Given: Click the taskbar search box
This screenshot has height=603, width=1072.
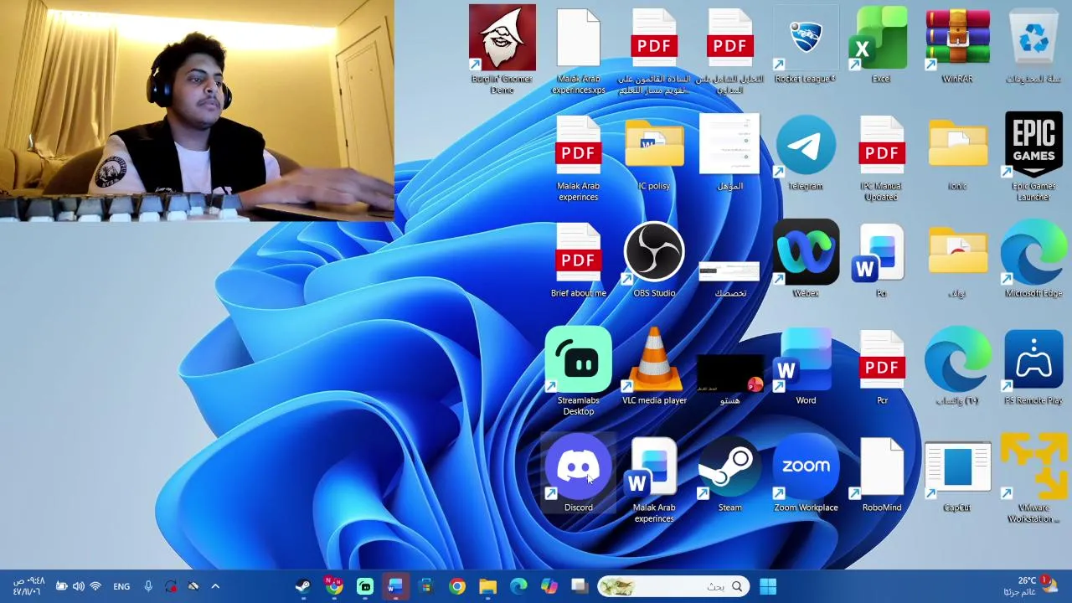Looking at the screenshot, I should click(673, 586).
